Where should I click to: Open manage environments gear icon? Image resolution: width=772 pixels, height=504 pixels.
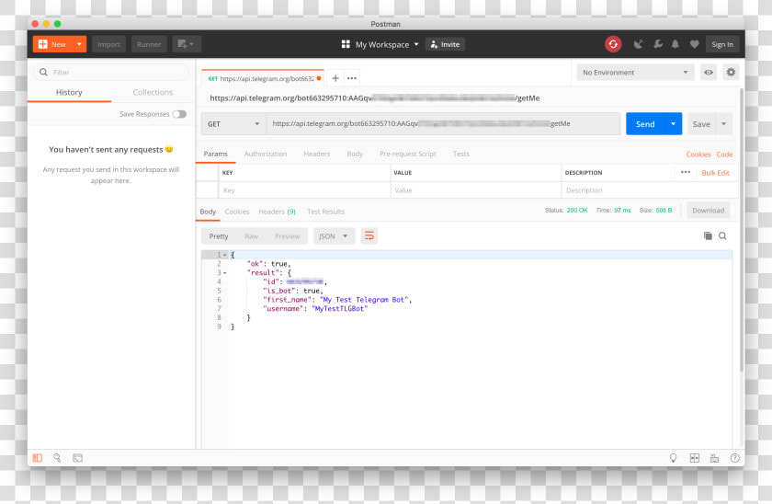pos(731,73)
